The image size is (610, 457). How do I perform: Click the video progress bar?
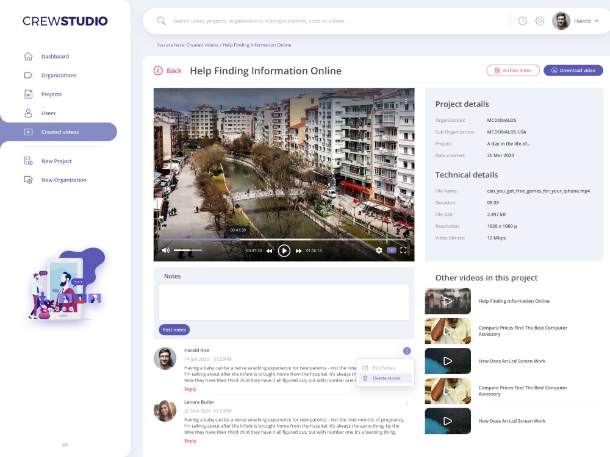(284, 239)
